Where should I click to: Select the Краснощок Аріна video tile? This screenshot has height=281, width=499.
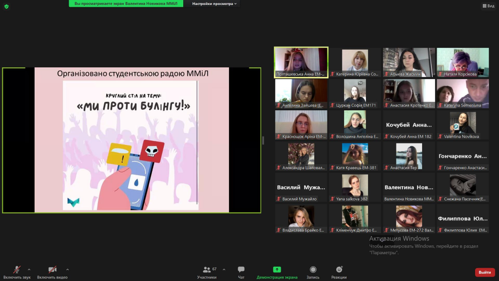[301, 125]
